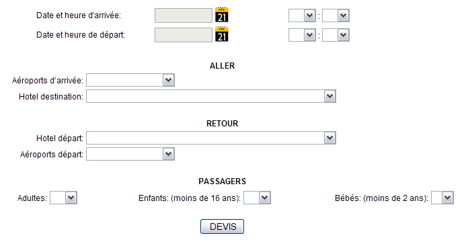Open the arrival date calendar icon
This screenshot has height=242, width=466.
222,15
